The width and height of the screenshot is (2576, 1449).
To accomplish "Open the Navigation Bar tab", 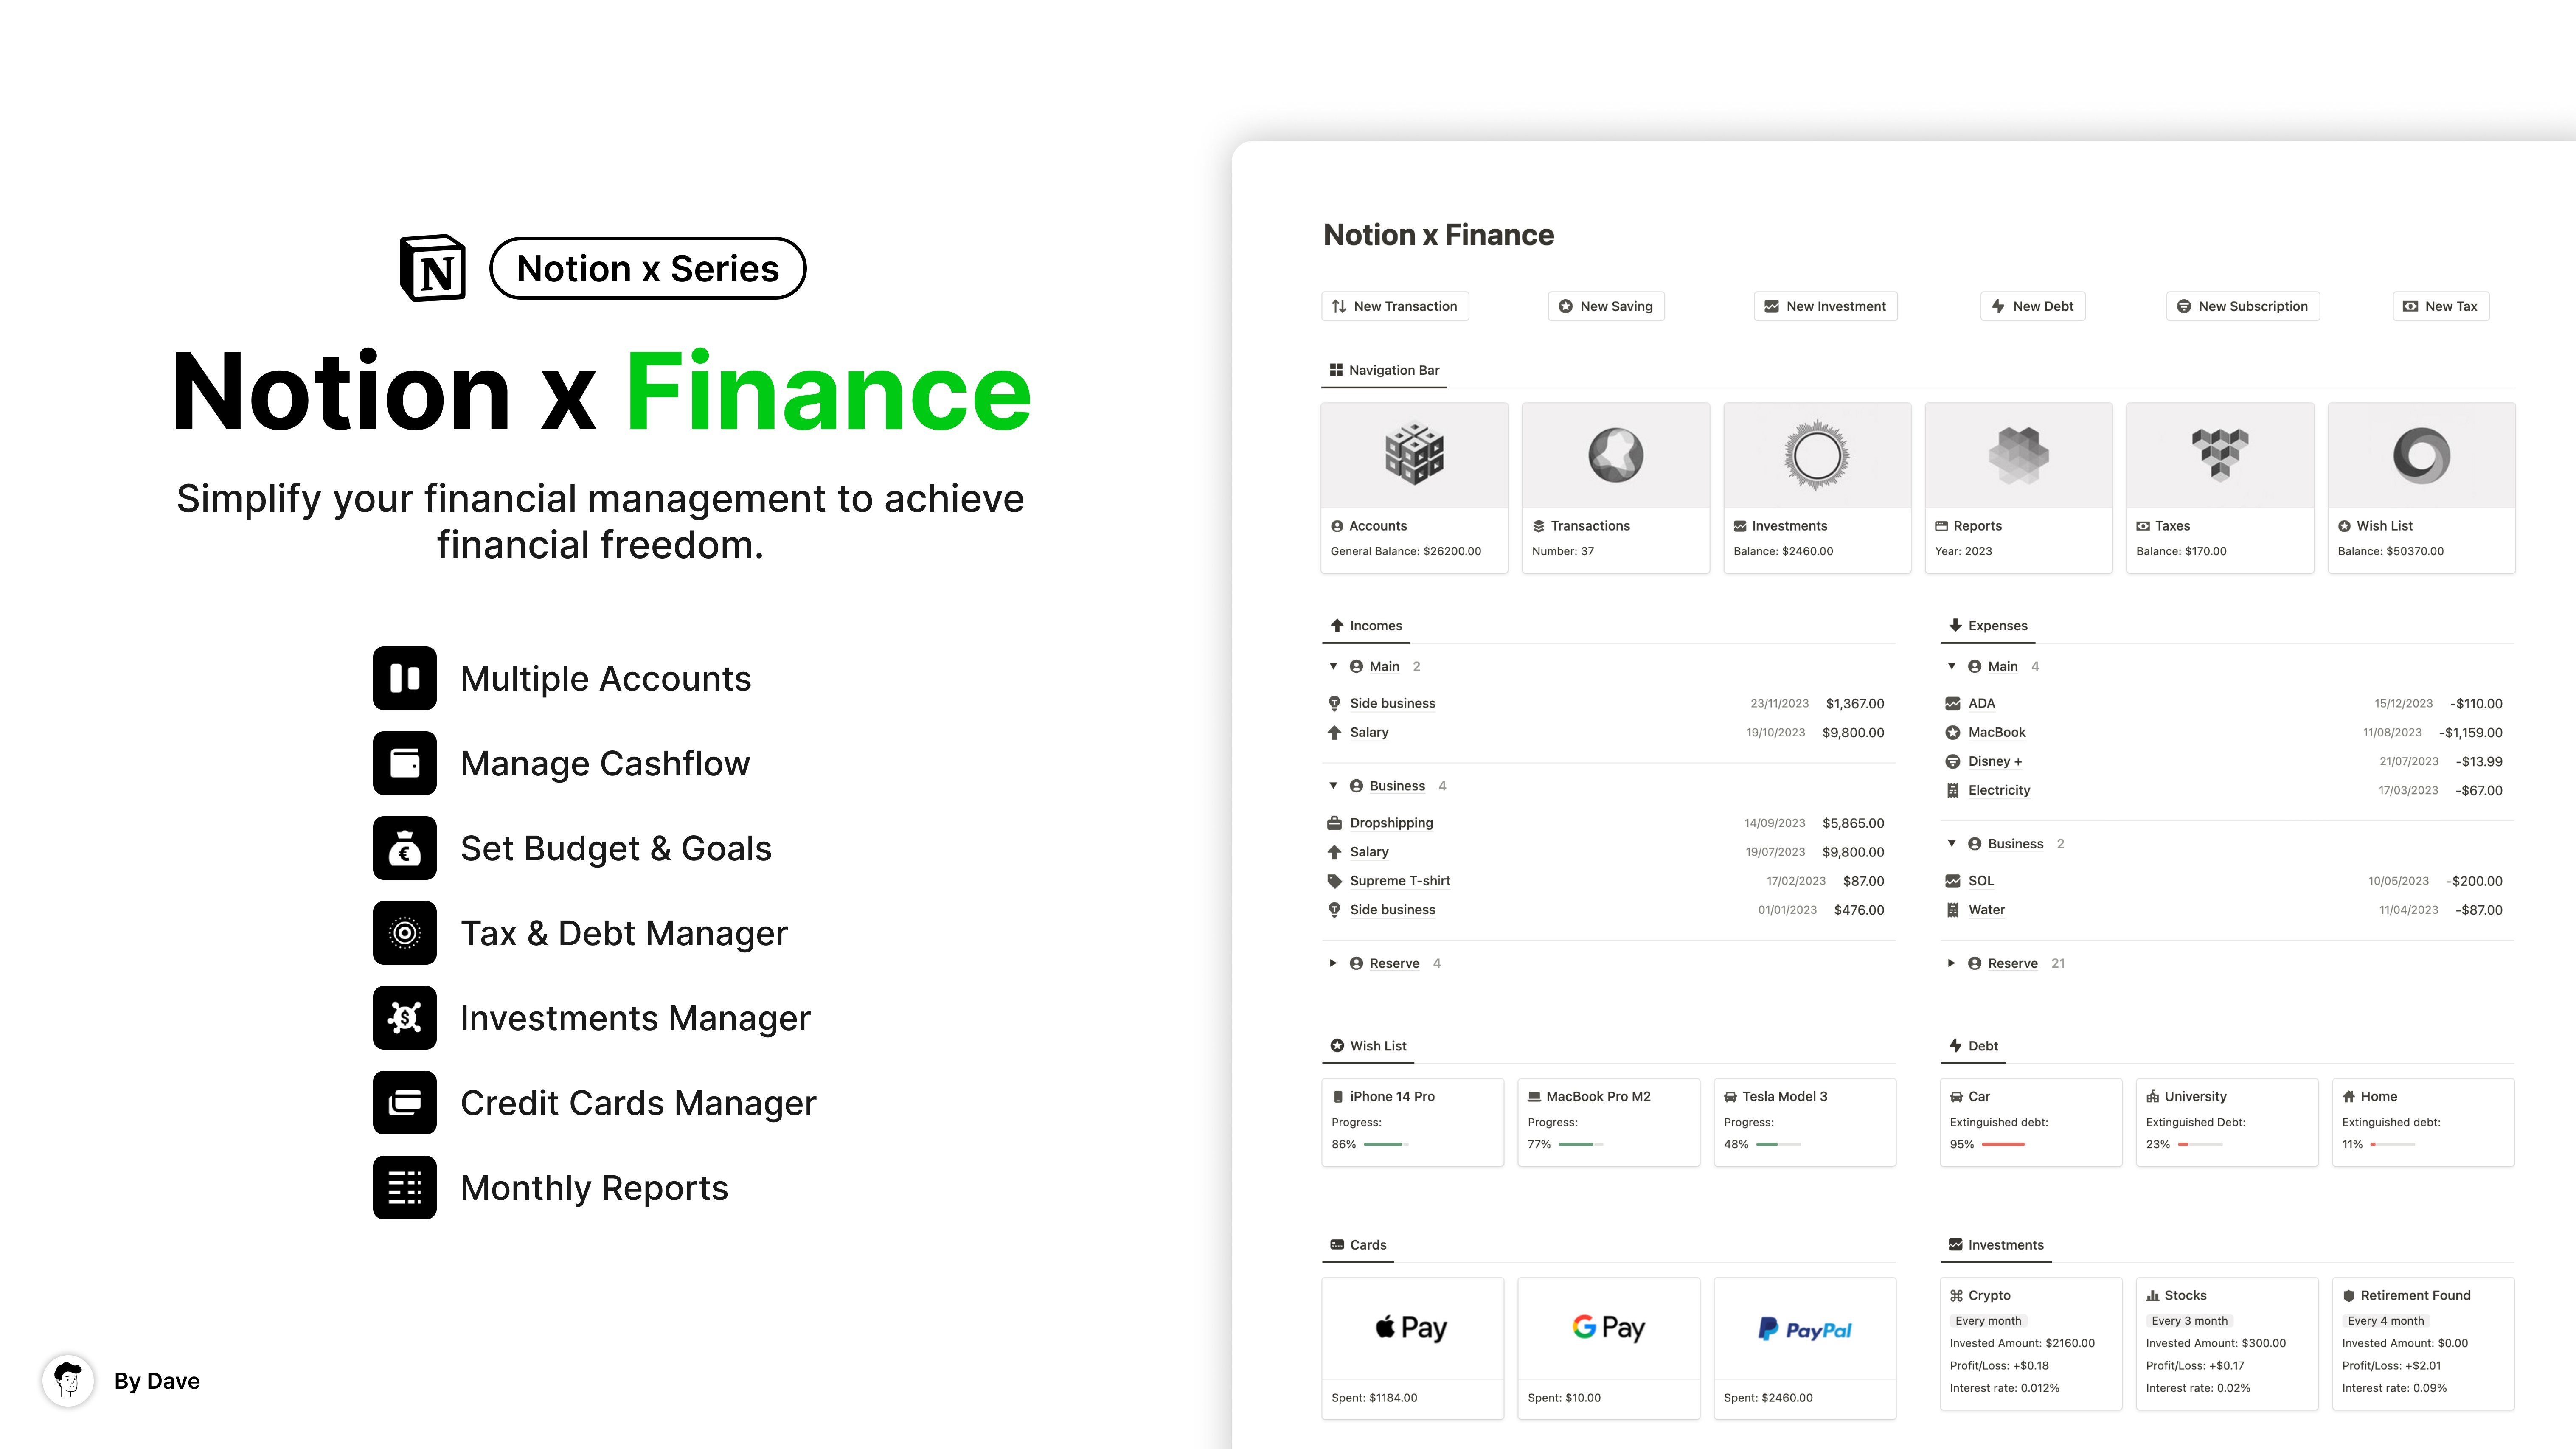I will [1384, 370].
